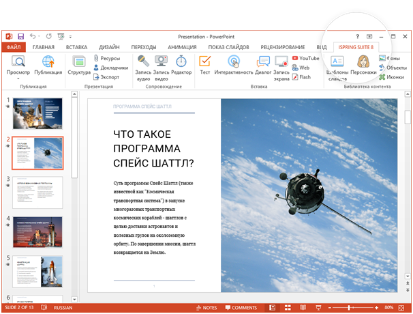The height and width of the screenshot is (314, 413).
Task: Go to next slide double-arrow button
Action: point(408,289)
